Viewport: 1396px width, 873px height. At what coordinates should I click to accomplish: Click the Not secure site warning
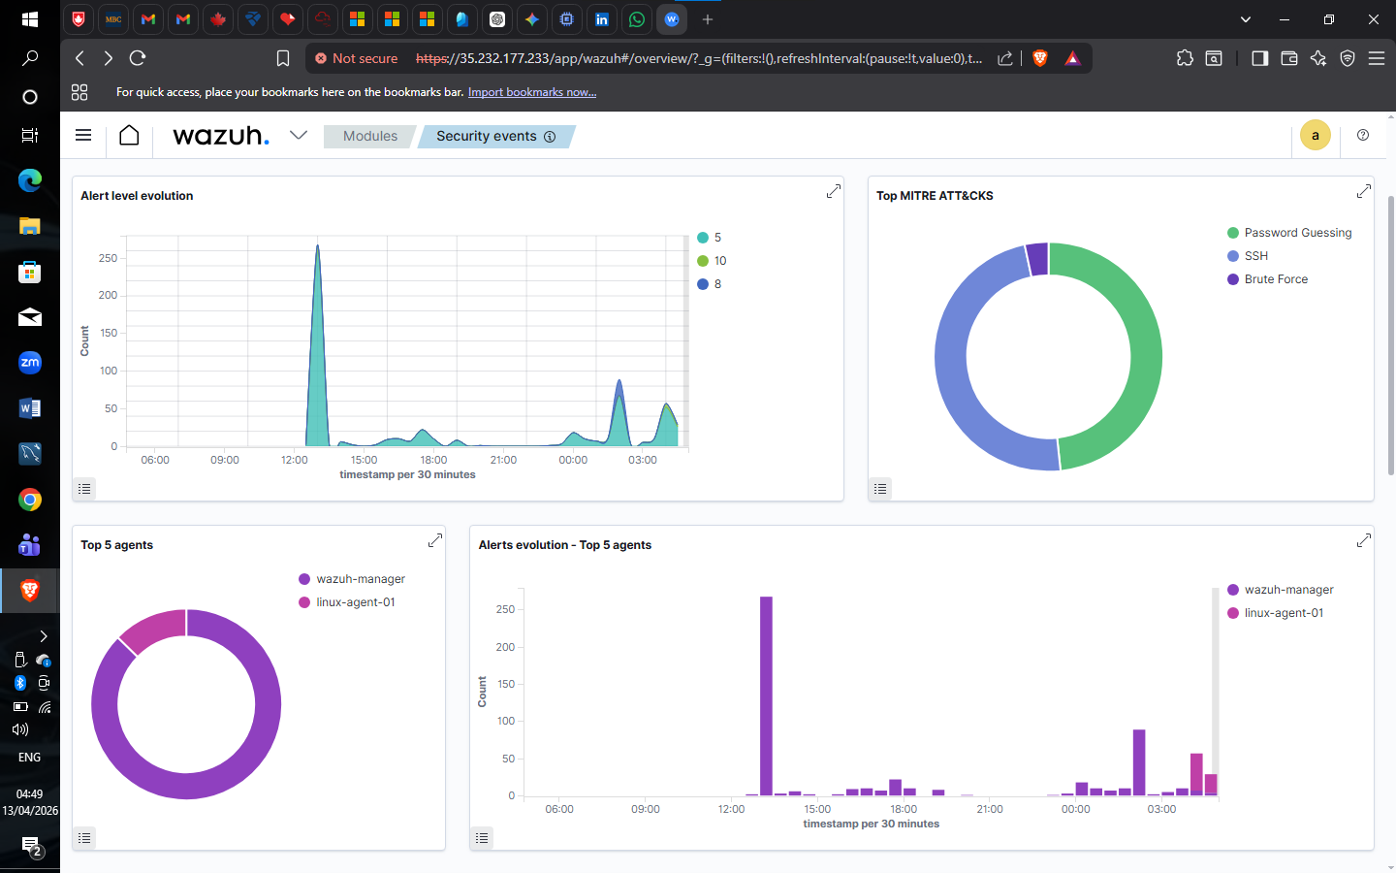357,58
